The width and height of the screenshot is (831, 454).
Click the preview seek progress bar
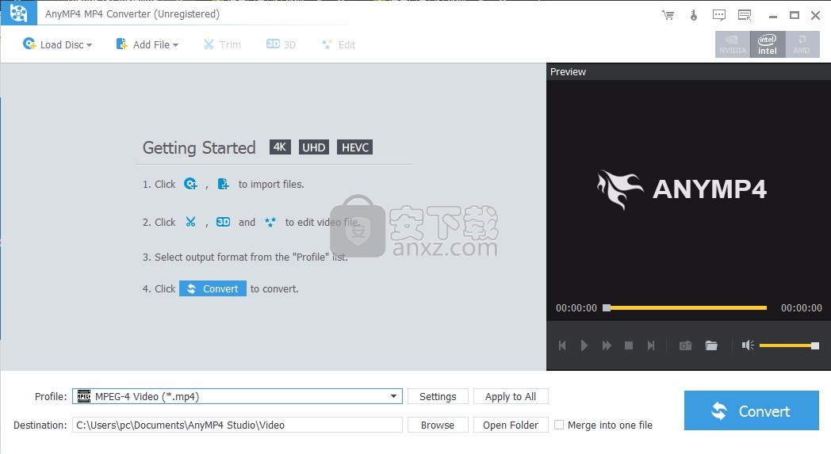coord(687,307)
